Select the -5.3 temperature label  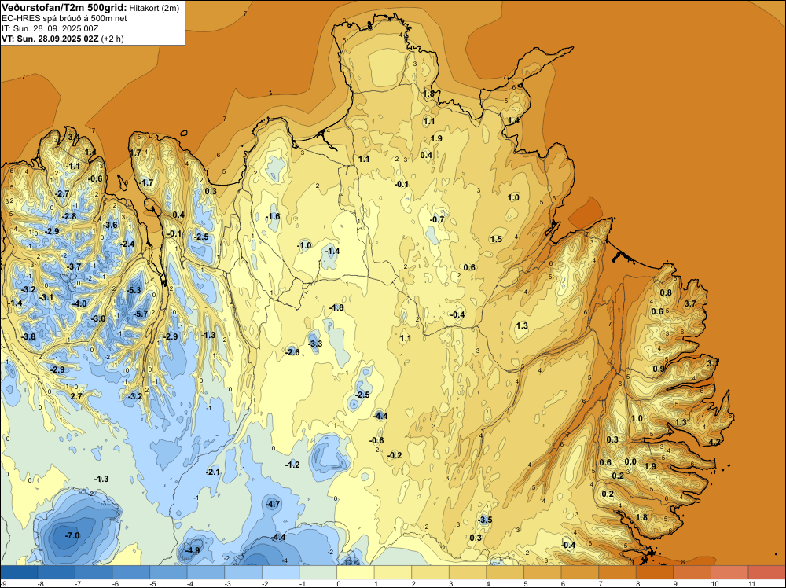134,290
